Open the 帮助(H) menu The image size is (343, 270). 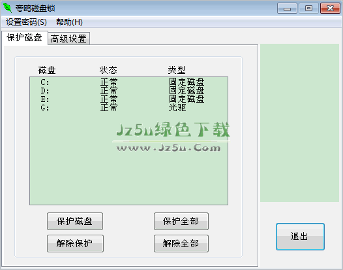69,22
